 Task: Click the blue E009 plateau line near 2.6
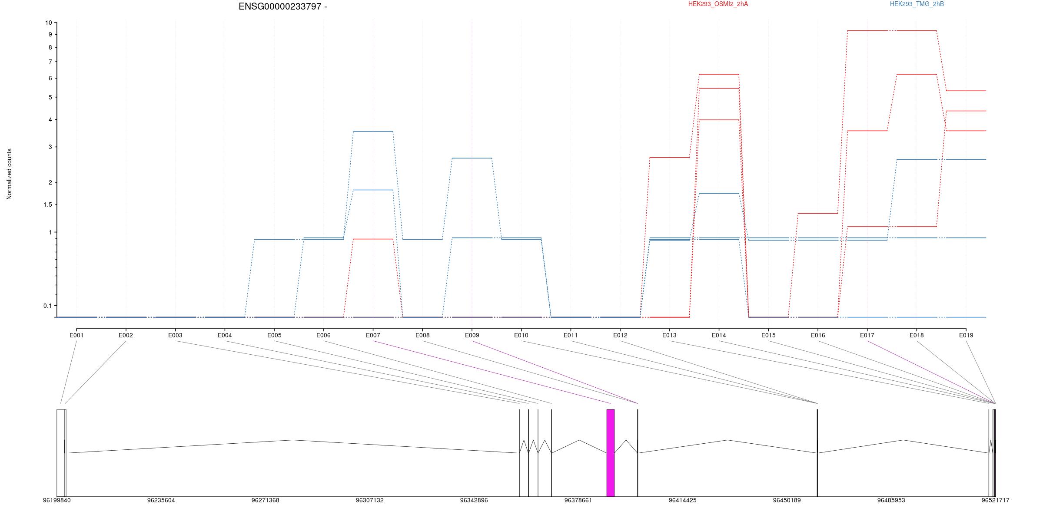(x=472, y=158)
